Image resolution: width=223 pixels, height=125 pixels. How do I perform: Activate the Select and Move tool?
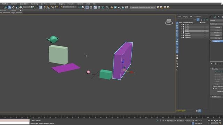click(9, 7)
